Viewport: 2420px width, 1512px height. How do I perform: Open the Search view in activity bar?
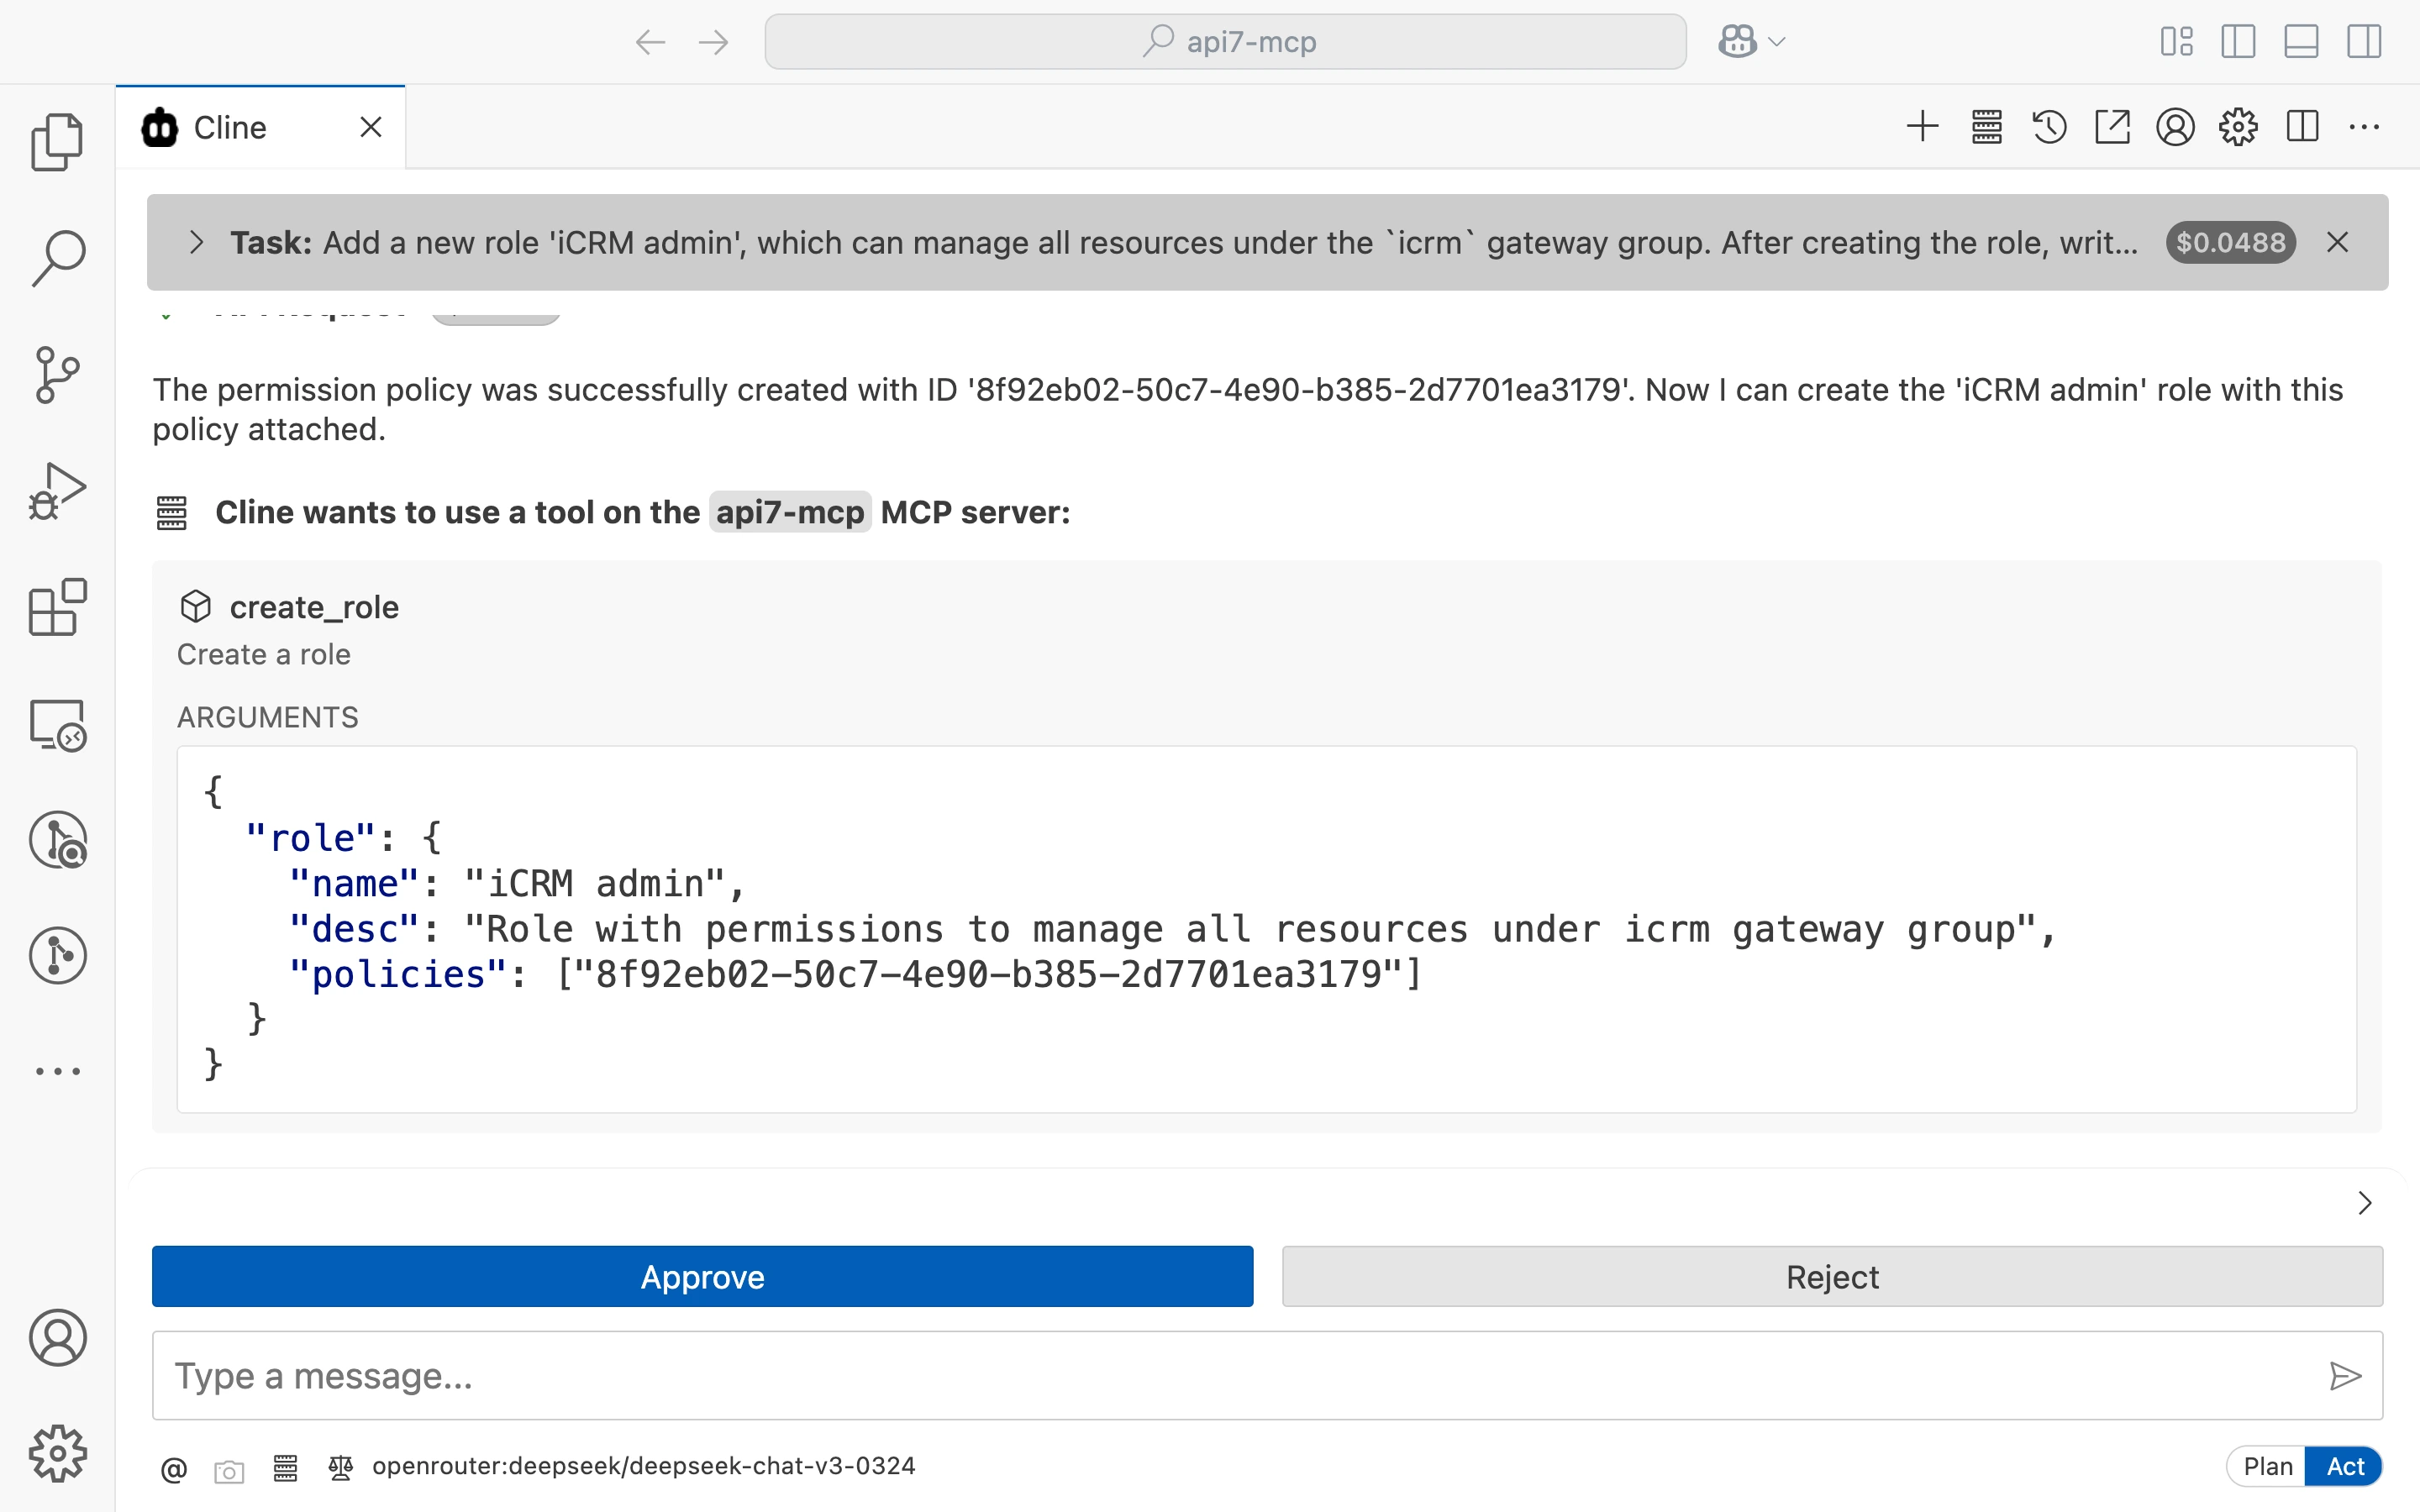pyautogui.click(x=57, y=258)
